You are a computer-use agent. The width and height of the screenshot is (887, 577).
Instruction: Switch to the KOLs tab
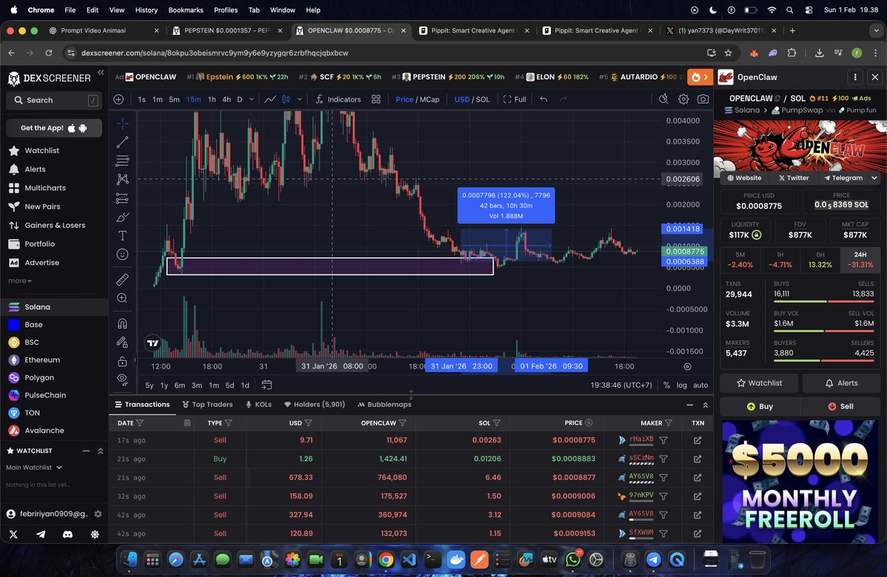click(258, 405)
